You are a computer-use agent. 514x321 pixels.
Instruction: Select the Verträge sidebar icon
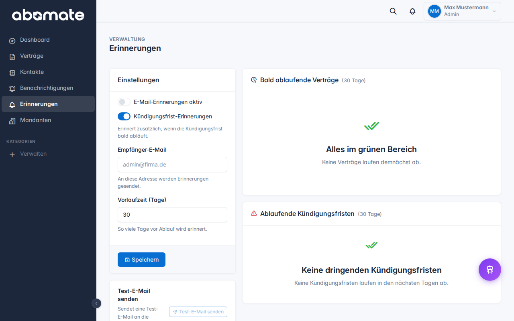click(12, 56)
